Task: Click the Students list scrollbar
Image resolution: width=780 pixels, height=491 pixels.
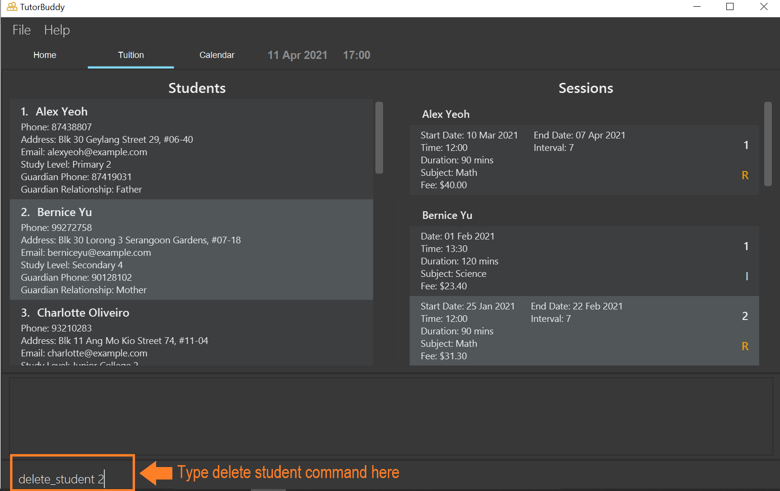Action: 379,137
